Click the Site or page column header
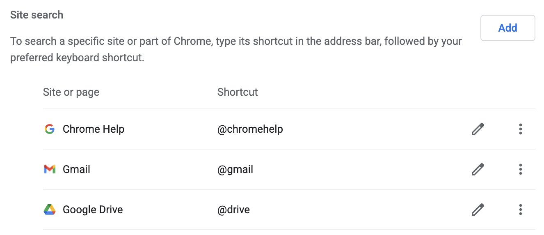544x235 pixels. coord(71,92)
